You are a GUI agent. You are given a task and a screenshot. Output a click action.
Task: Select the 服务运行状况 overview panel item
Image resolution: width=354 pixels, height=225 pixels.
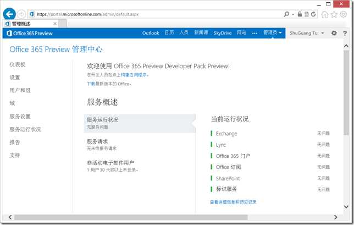point(140,123)
